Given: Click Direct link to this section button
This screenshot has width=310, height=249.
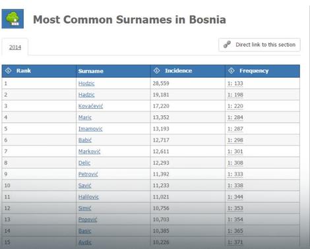Looking at the screenshot, I should (259, 45).
